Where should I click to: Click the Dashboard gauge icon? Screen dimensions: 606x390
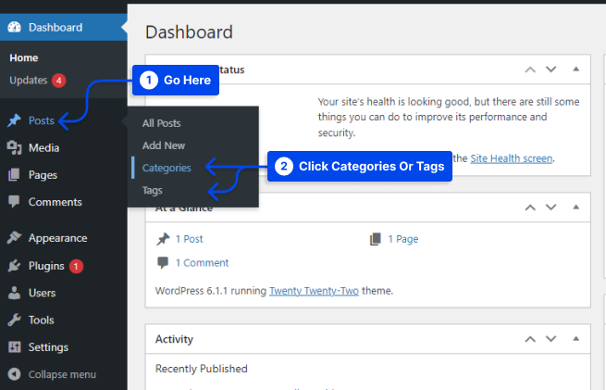pos(14,27)
